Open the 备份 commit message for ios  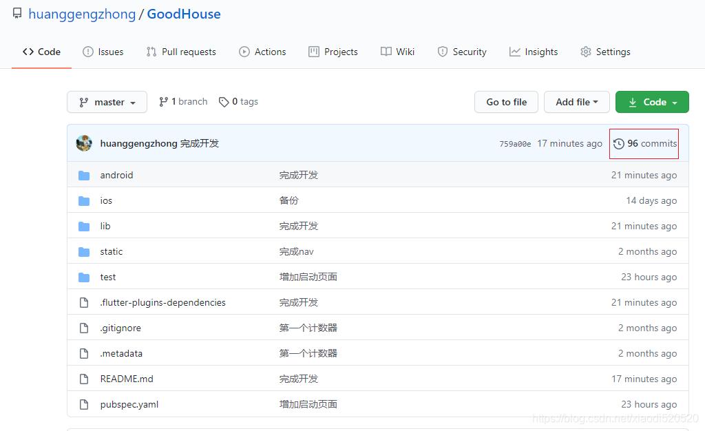(288, 200)
